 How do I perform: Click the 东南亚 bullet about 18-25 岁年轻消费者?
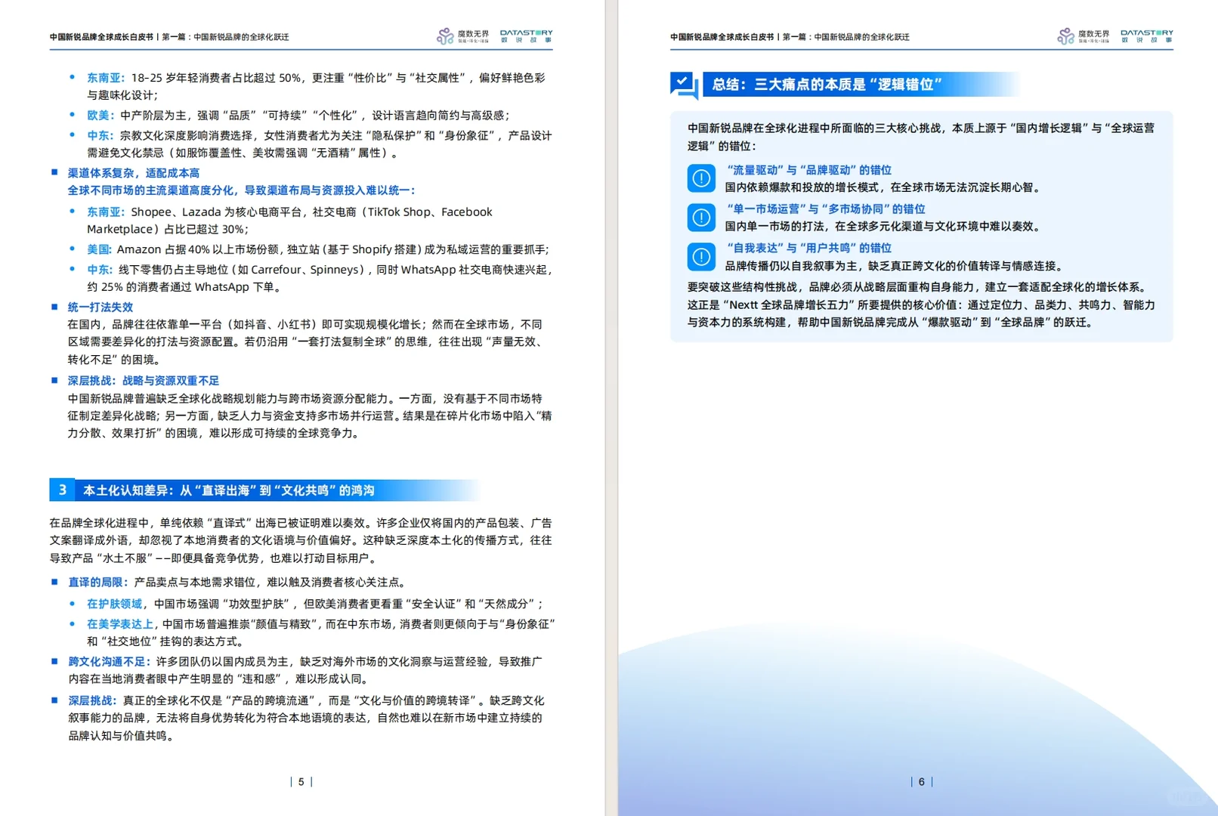[316, 86]
